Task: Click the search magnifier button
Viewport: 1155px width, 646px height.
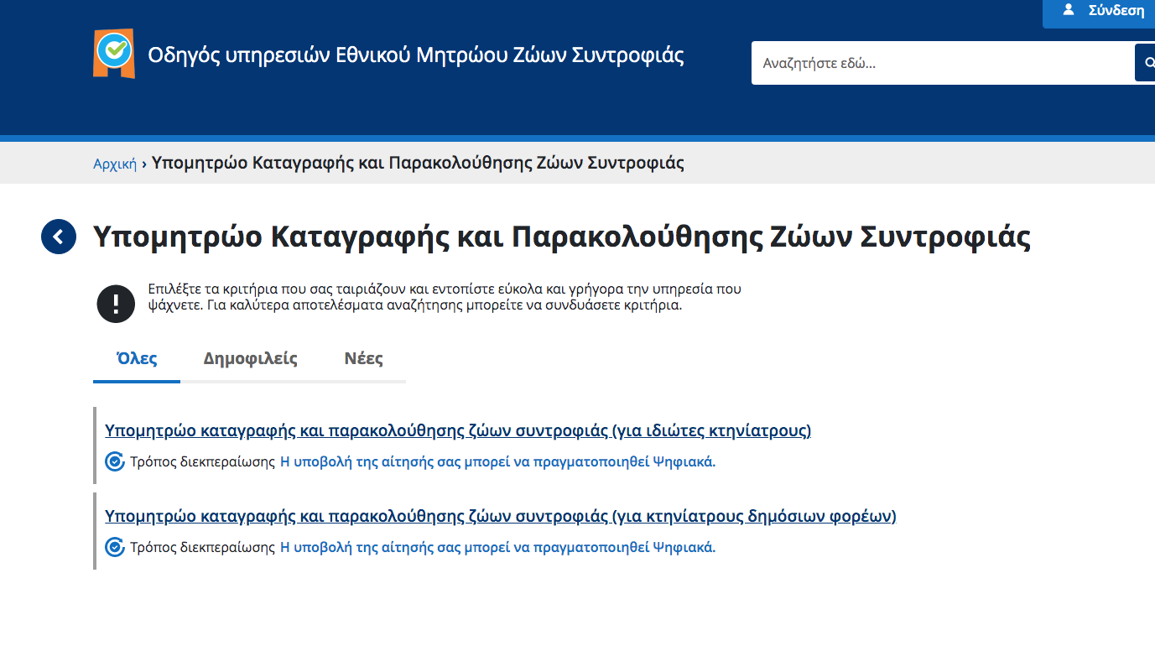Action: tap(1146, 63)
